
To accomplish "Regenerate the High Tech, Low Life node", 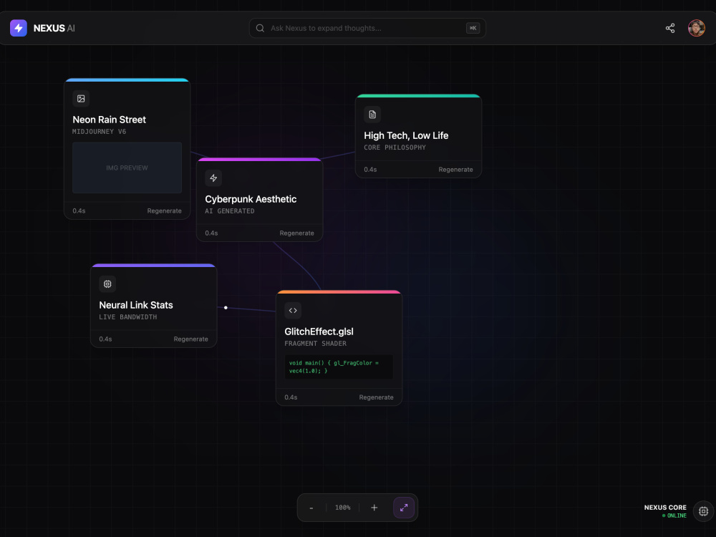I will point(455,170).
